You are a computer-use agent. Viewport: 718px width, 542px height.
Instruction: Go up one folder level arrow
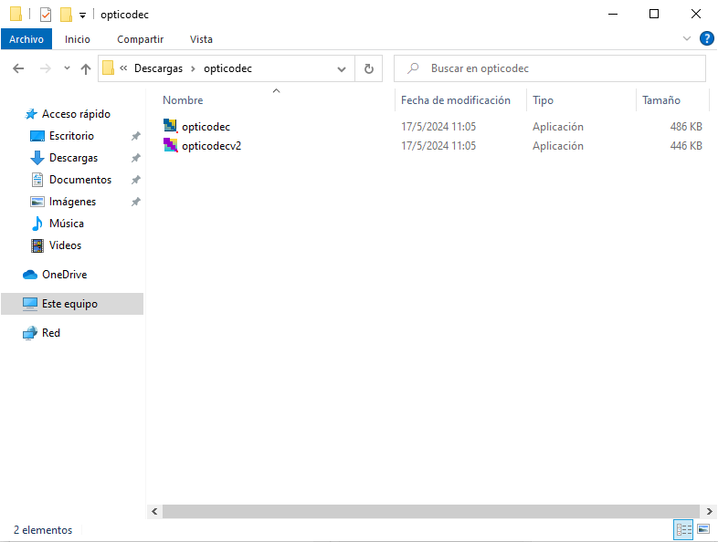(x=86, y=68)
